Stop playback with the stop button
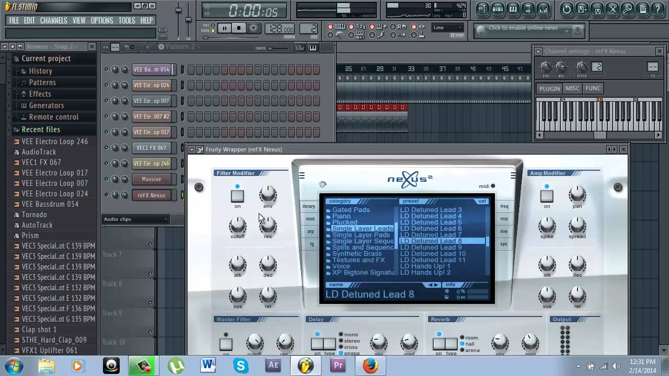 tap(239, 28)
